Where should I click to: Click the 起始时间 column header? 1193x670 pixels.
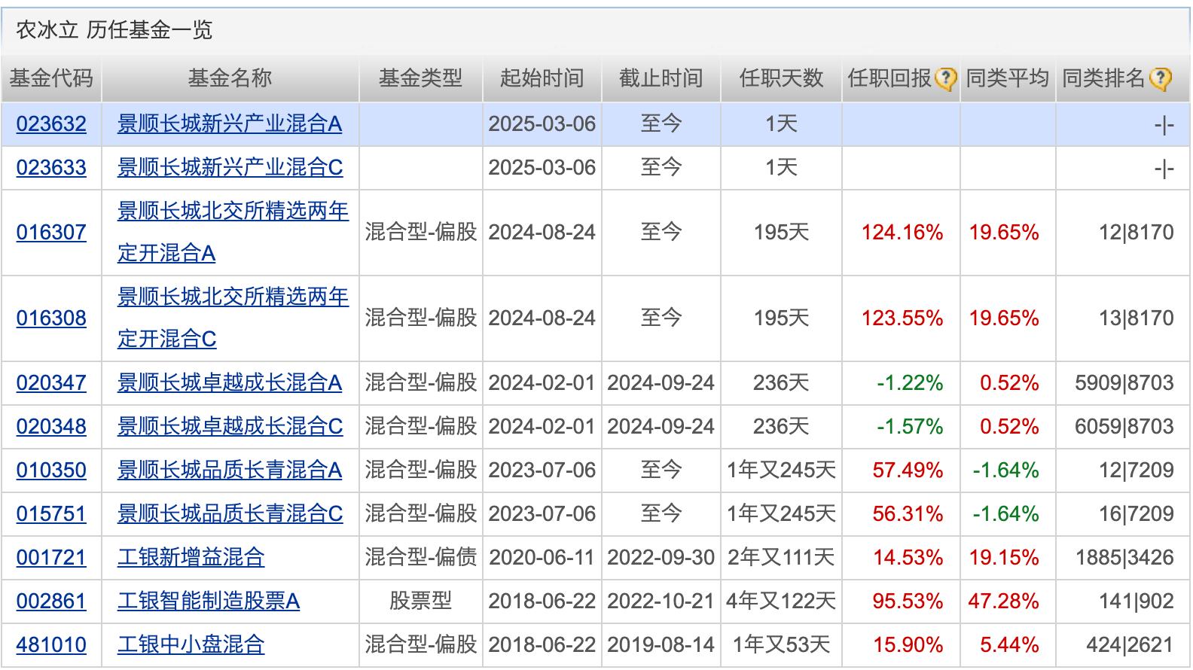pyautogui.click(x=542, y=78)
